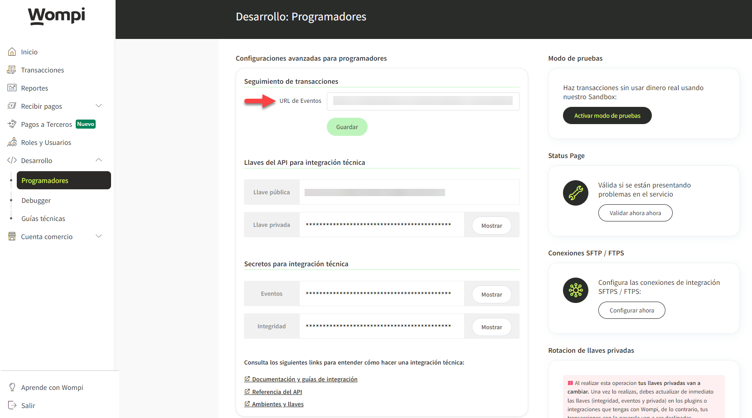The width and height of the screenshot is (752, 418).
Task: Show the Integridad secret
Action: pyautogui.click(x=492, y=327)
